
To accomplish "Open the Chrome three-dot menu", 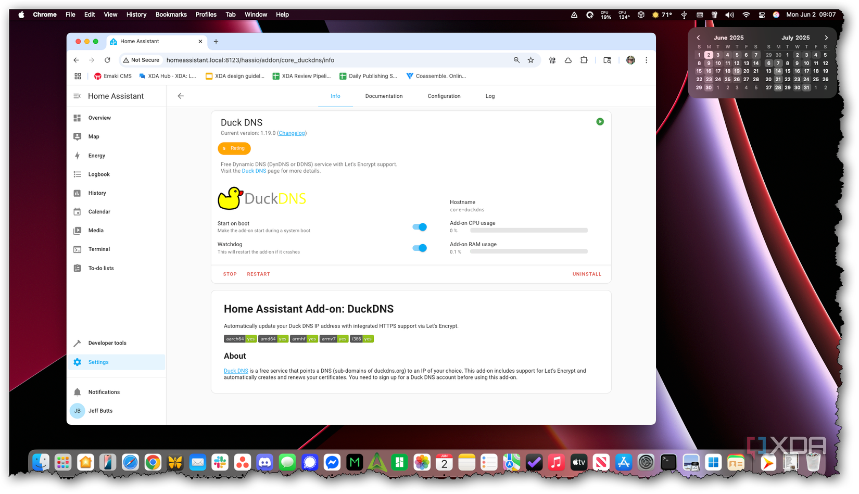I will tap(646, 60).
